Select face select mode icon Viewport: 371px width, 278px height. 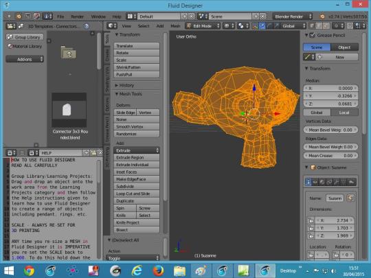[326, 26]
